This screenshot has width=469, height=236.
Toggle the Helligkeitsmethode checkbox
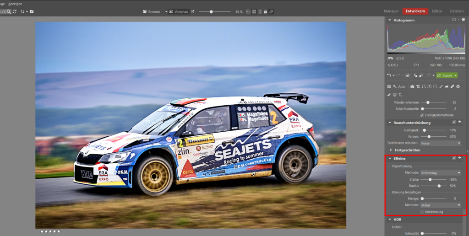422,115
